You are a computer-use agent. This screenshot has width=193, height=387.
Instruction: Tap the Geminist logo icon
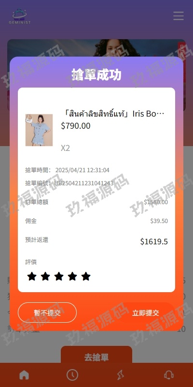point(20,16)
